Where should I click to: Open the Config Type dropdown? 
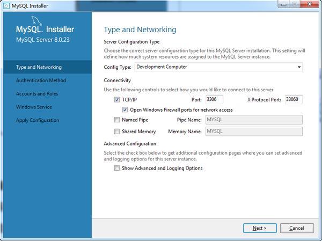click(218, 67)
